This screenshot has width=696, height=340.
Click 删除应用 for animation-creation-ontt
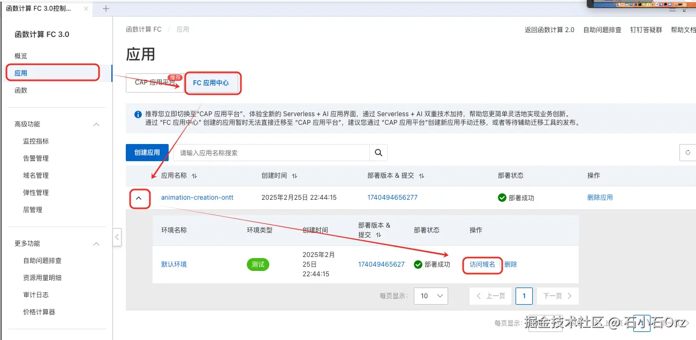pyautogui.click(x=600, y=198)
